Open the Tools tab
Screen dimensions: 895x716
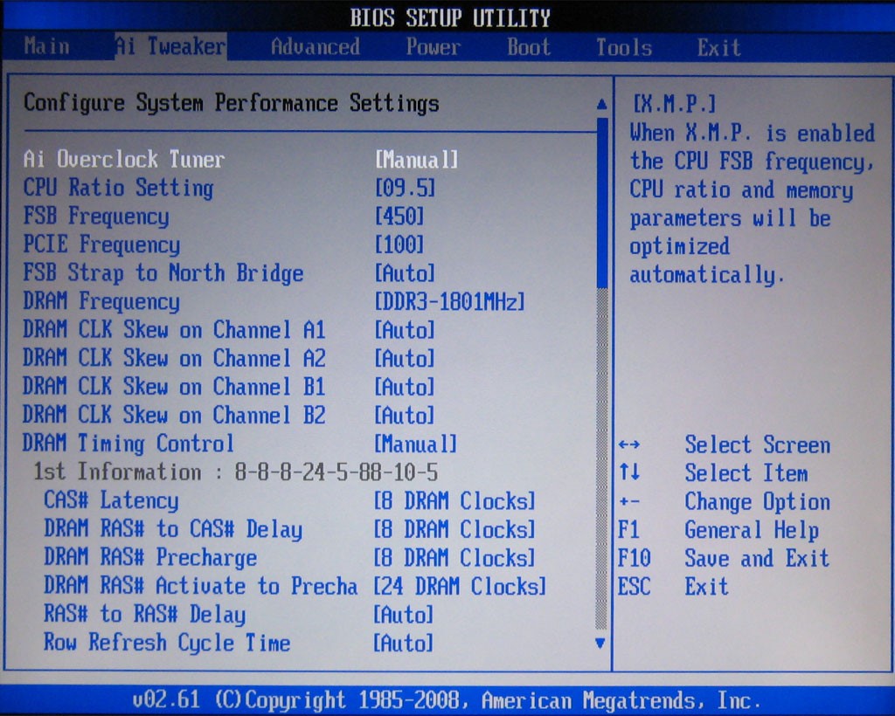624,47
